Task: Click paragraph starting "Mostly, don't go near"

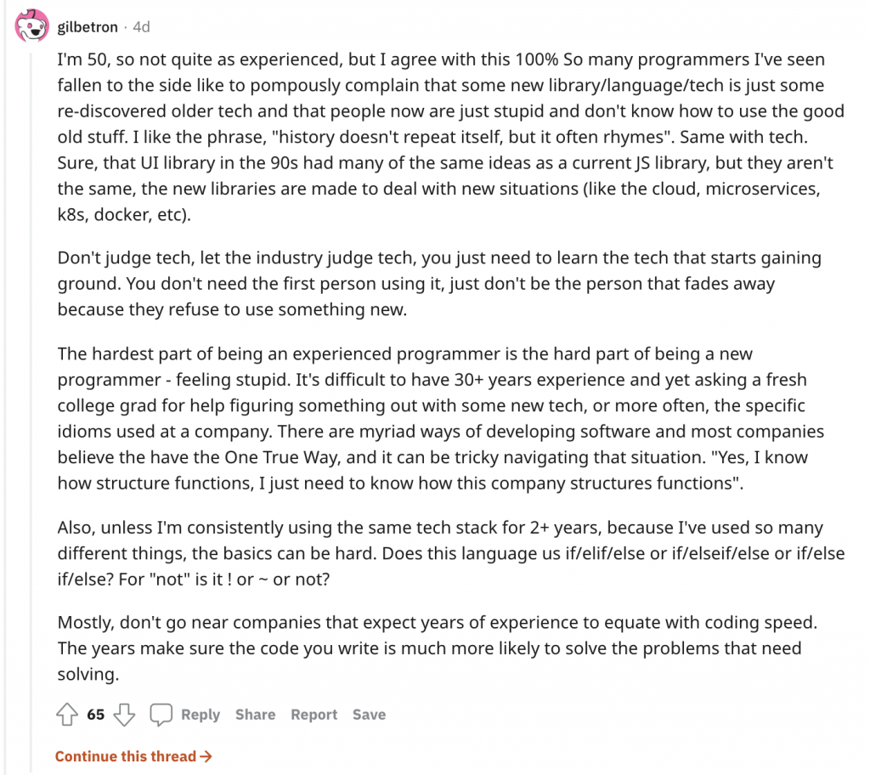Action: click(438, 648)
